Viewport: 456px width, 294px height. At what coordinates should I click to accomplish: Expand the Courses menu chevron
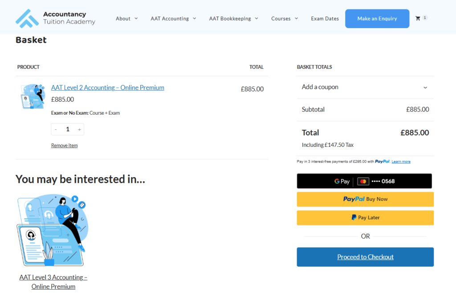click(x=296, y=18)
